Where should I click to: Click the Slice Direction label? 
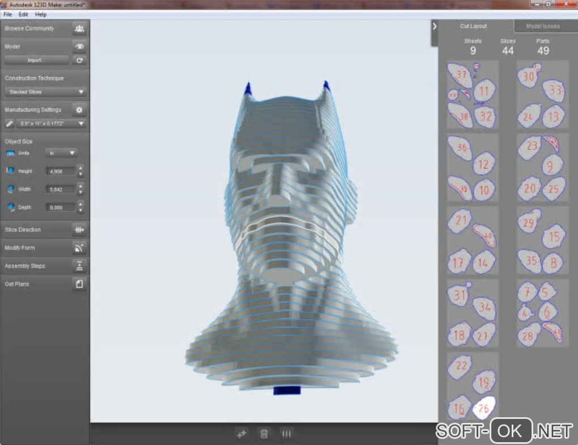(x=23, y=230)
